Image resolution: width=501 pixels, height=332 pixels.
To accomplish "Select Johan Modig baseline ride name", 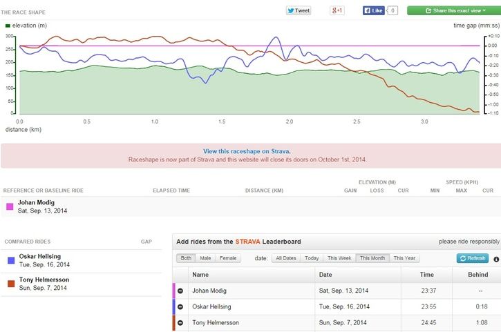I will point(36,202).
